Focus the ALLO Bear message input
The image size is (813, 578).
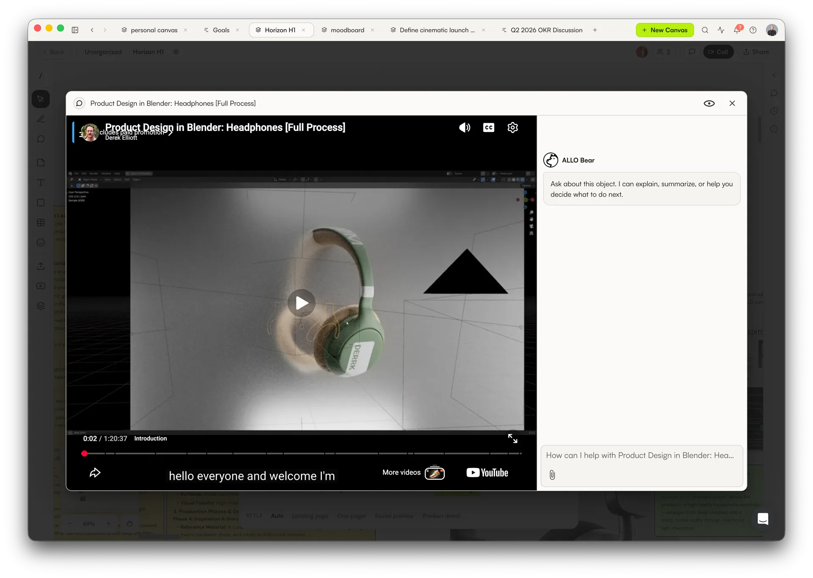coord(642,455)
